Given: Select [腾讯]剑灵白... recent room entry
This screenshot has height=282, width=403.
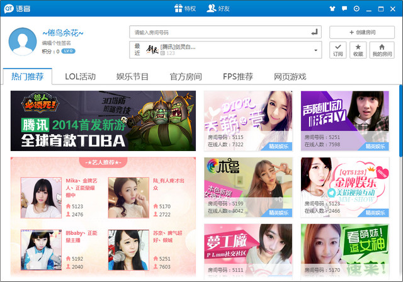Looking at the screenshot, I should point(178,47).
